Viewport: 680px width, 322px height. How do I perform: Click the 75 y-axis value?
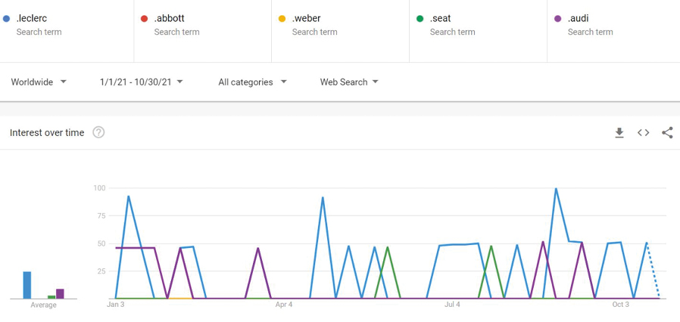click(101, 215)
